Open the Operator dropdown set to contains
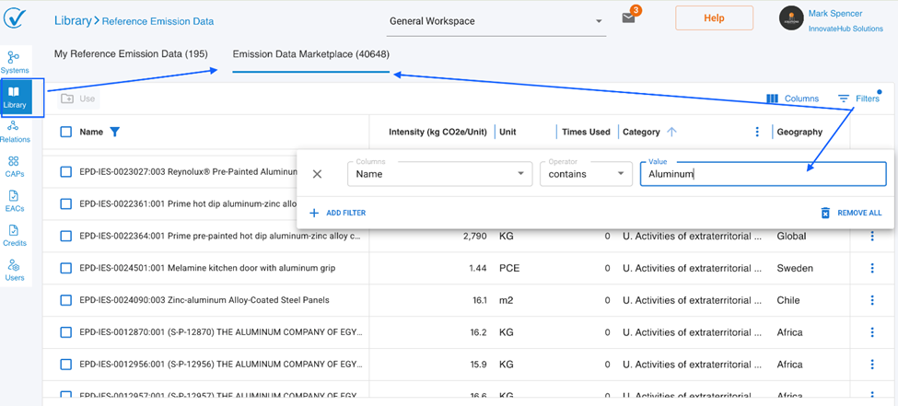Screen dimensions: 898x406 click(x=585, y=173)
